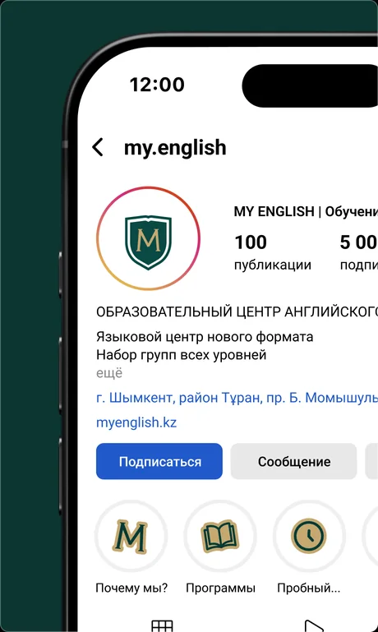The height and width of the screenshot is (632, 378).
Task: Tap the 12:00 status bar clock
Action: [x=157, y=85]
